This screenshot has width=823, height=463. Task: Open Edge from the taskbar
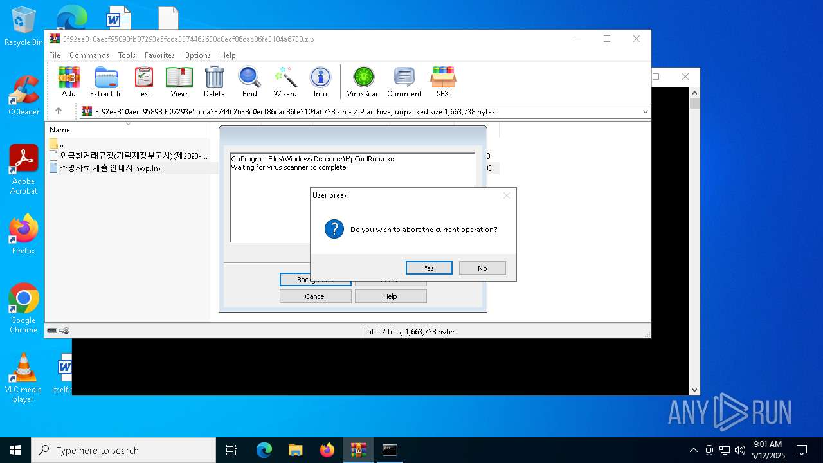coord(264,450)
